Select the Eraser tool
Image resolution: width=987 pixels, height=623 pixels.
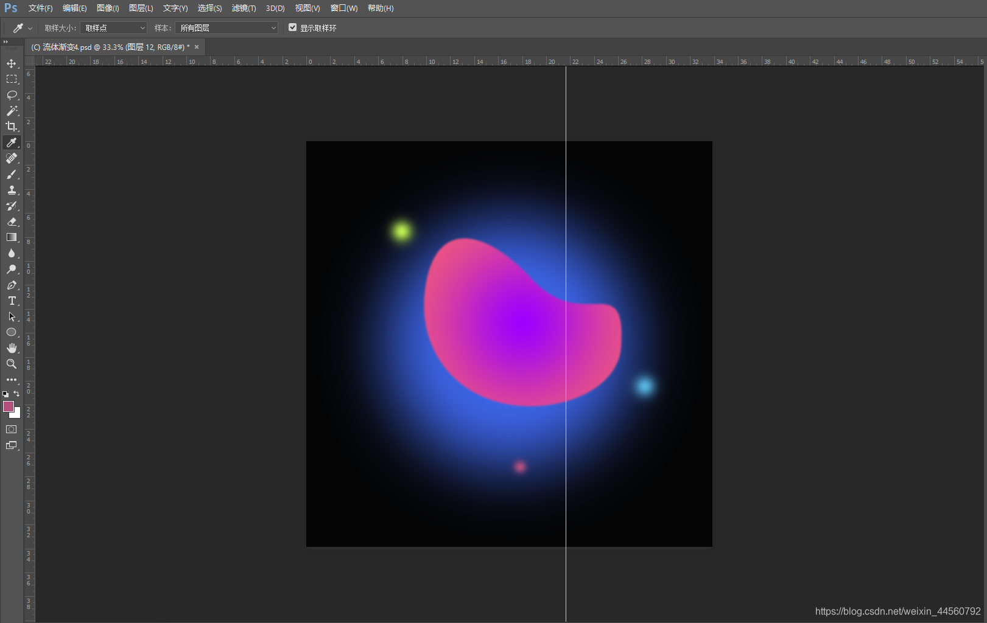[x=12, y=221]
